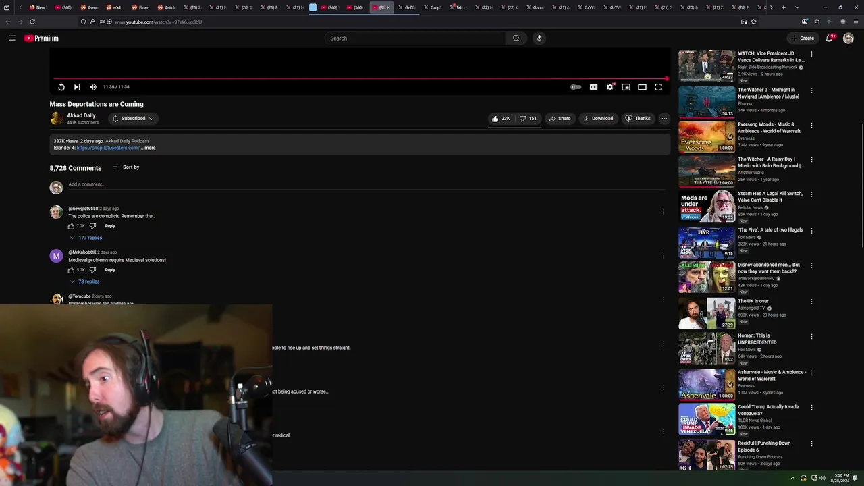864x486 pixels.
Task: Click the search magnifier button
Action: tap(516, 38)
